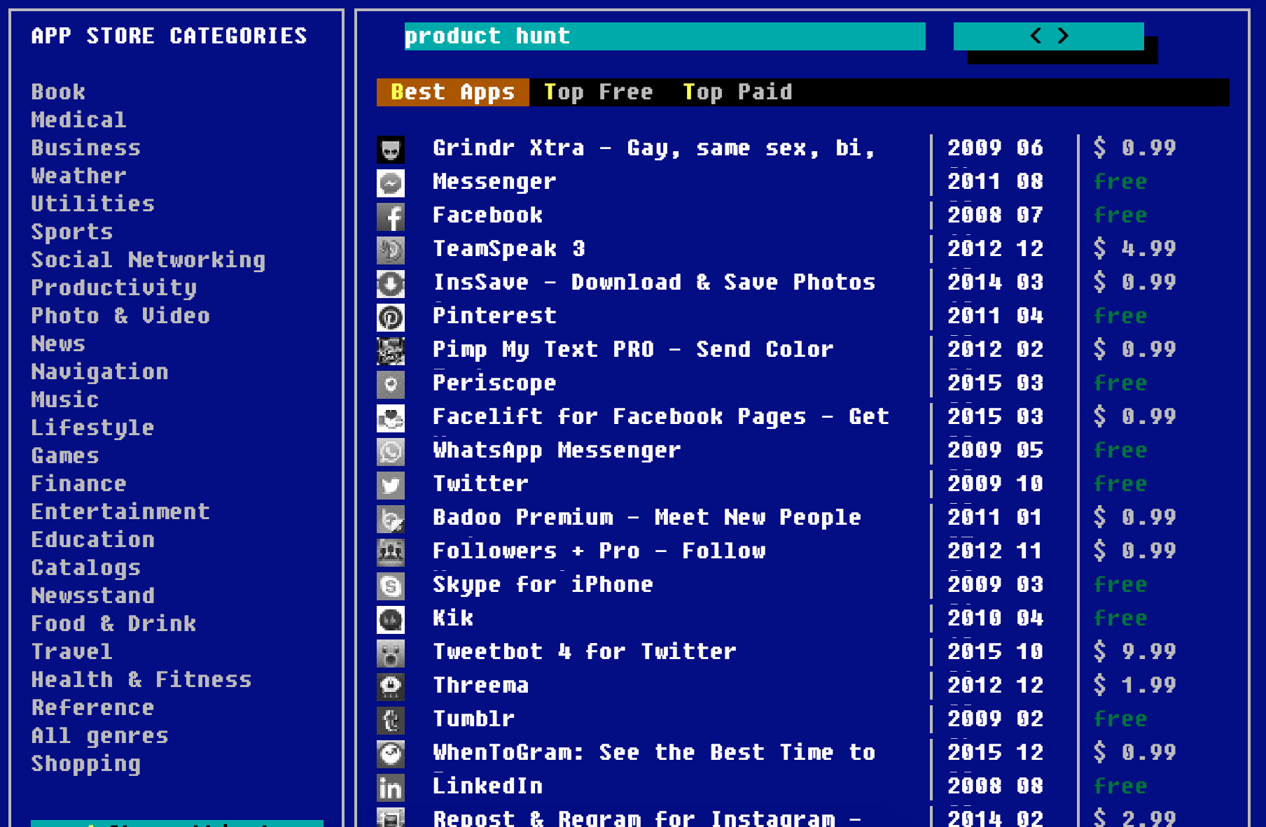Switch to the Top Free tab
The image size is (1266, 827).
[x=599, y=92]
